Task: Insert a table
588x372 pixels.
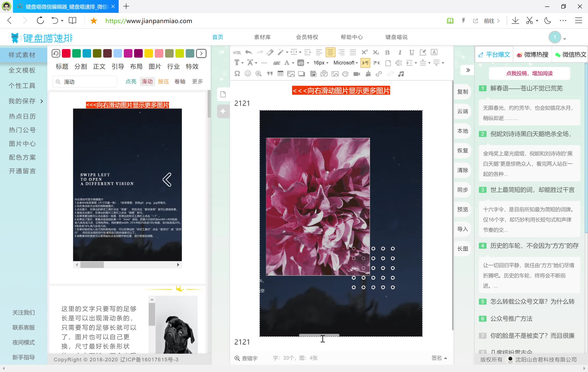Action: (280, 74)
